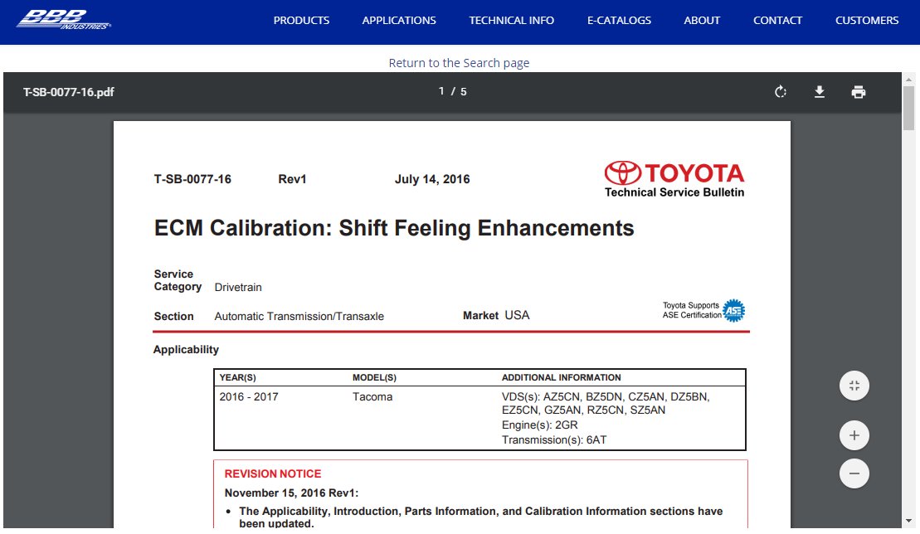Click the Applicability heading
This screenshot has height=534, width=920.
186,350
